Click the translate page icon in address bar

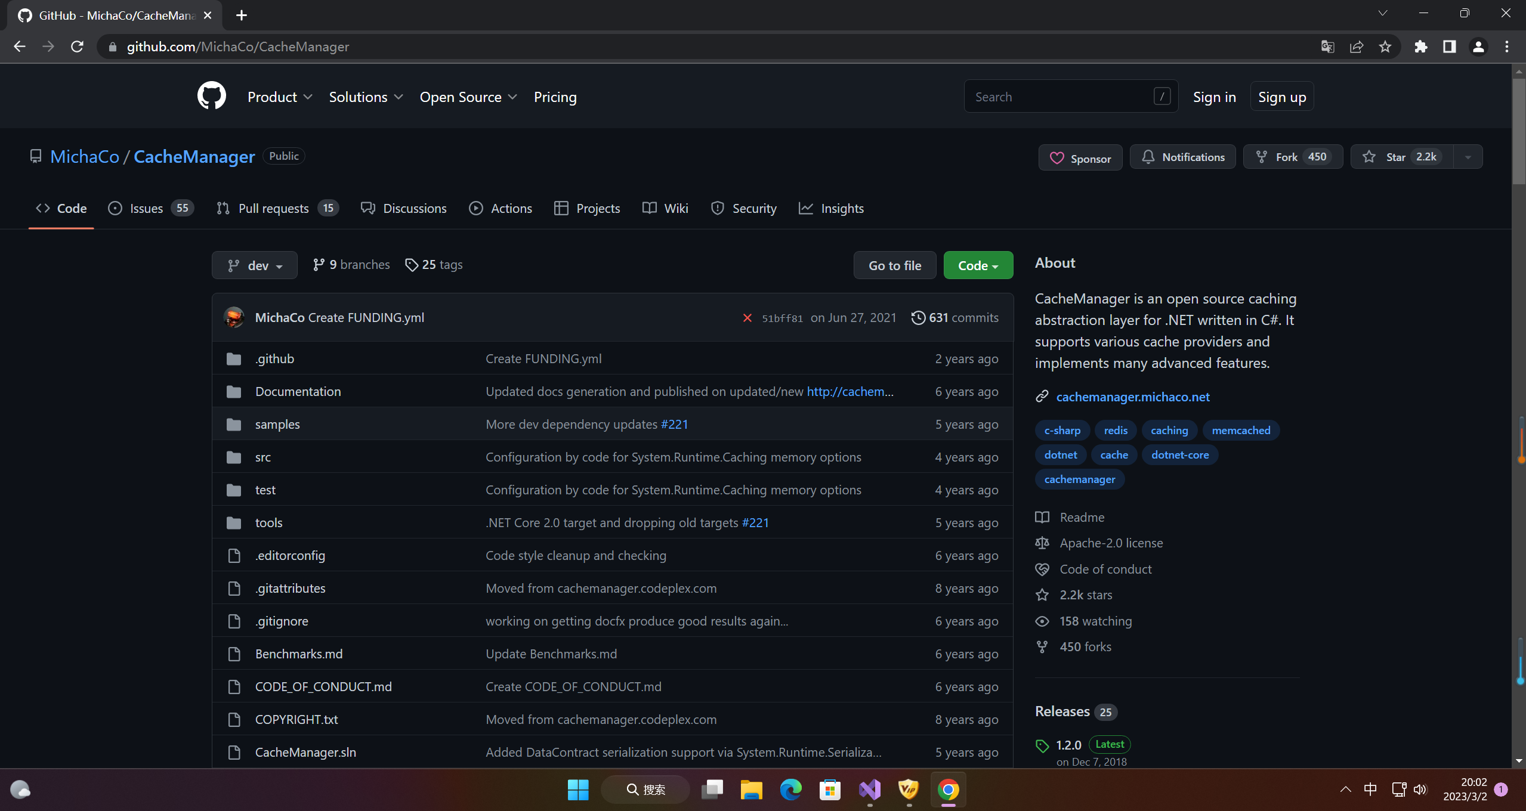point(1327,47)
